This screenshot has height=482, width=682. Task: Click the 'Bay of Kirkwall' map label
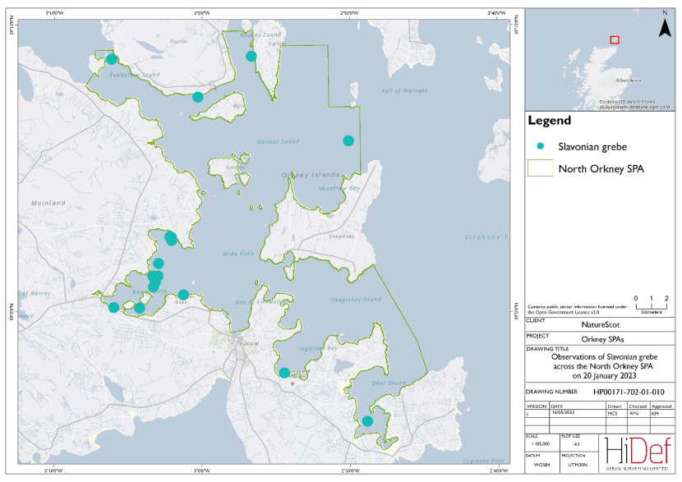pyautogui.click(x=259, y=302)
